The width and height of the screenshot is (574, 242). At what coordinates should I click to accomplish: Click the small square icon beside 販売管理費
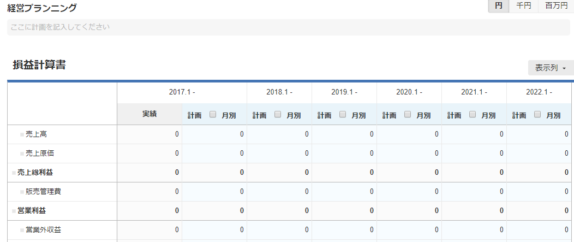click(x=22, y=192)
